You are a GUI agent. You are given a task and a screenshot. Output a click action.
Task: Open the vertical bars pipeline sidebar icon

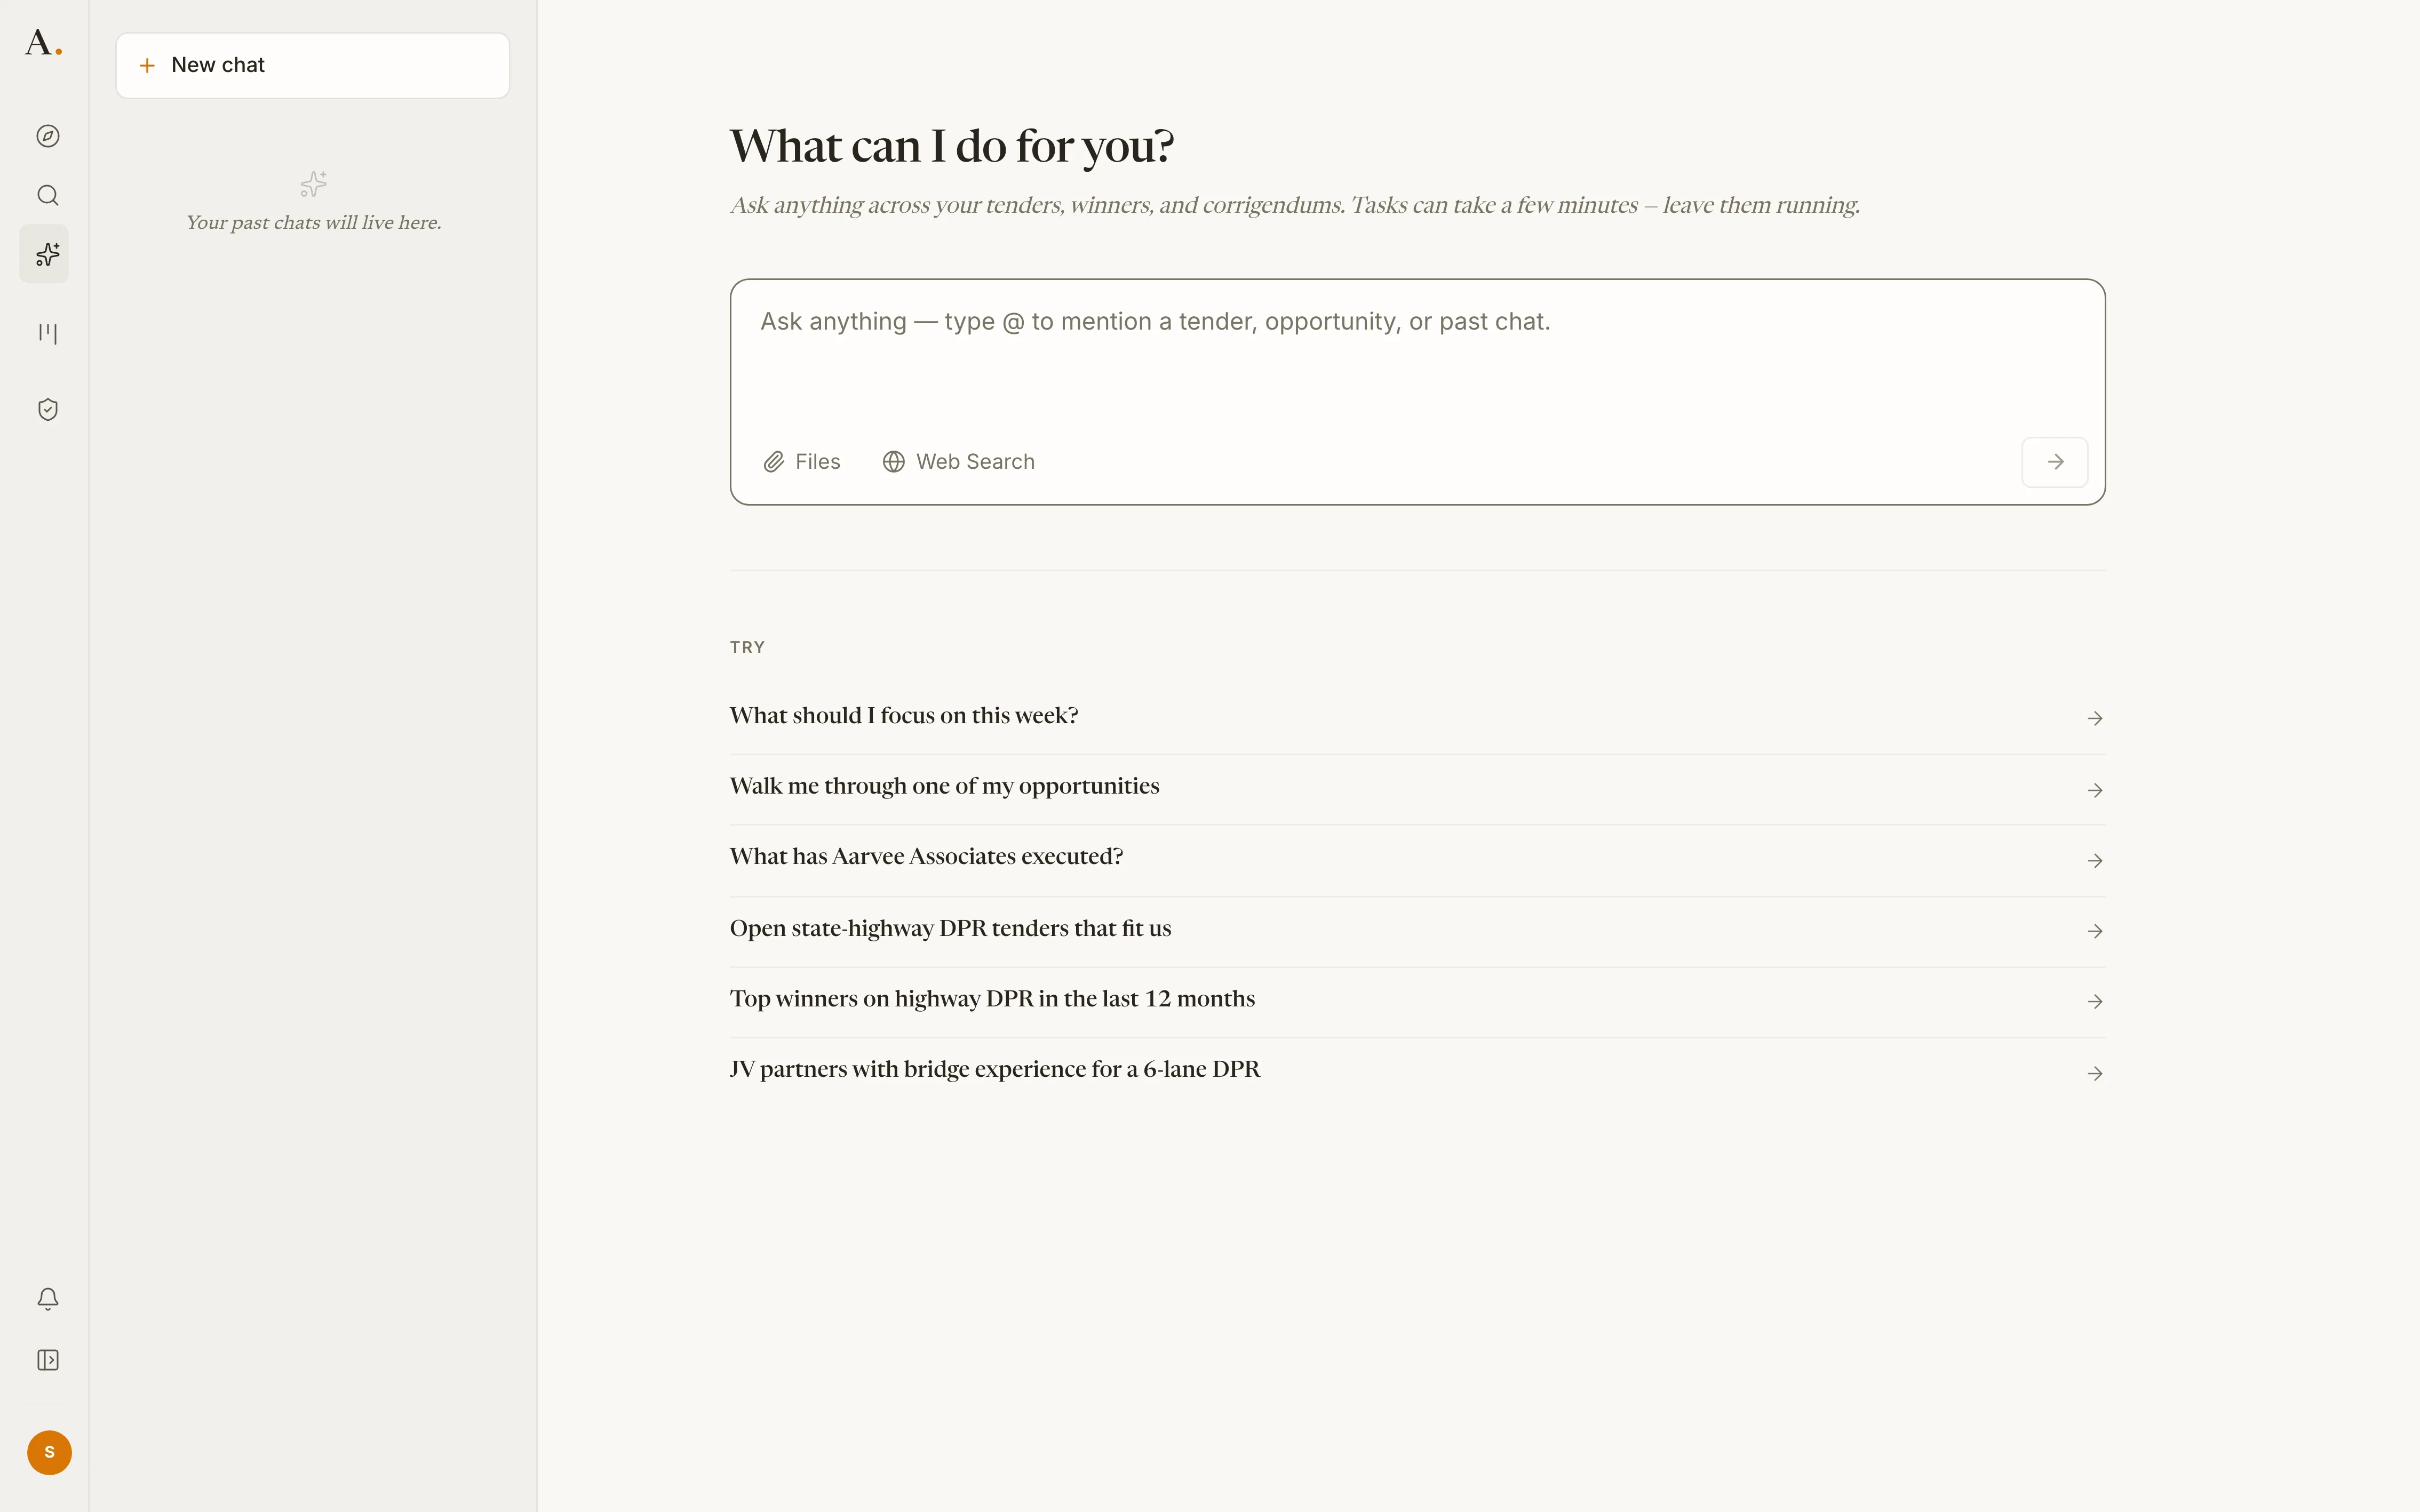point(48,333)
